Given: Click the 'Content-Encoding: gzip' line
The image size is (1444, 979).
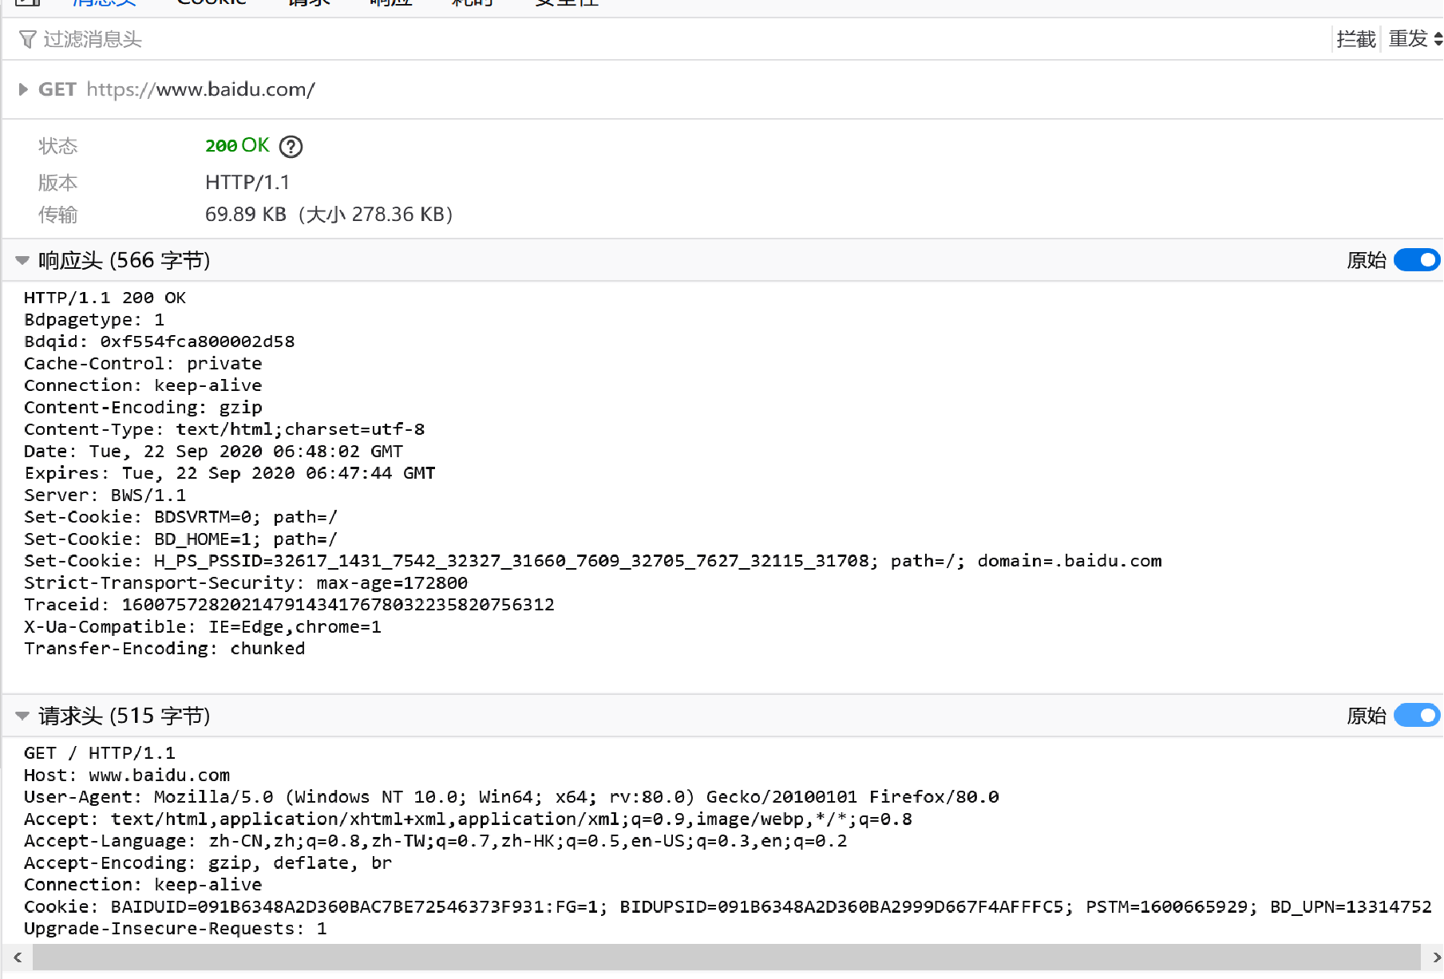Looking at the screenshot, I should pos(143,408).
